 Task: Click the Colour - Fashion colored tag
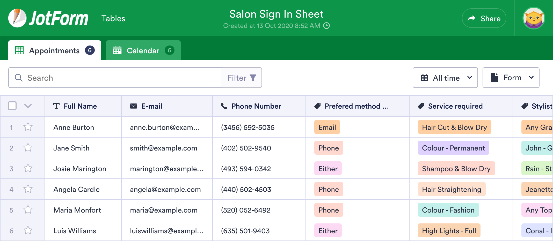click(448, 210)
